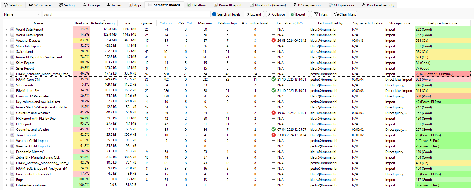This screenshot has width=474, height=190.
Task: Click 00:04:13 average refresh duration
Action: coord(358,40)
